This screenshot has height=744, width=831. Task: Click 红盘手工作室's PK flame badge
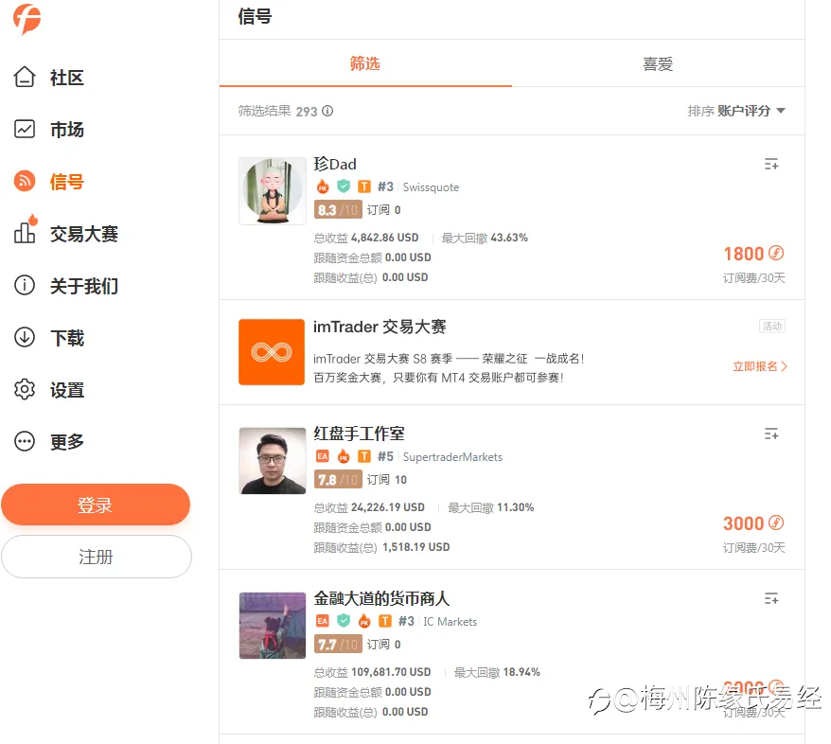[344, 456]
